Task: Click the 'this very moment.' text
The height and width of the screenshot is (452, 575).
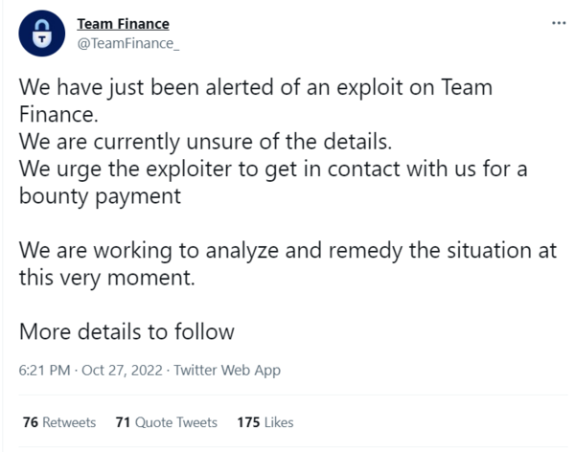Action: pyautogui.click(x=106, y=278)
